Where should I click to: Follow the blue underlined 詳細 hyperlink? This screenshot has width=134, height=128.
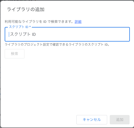click(x=78, y=22)
